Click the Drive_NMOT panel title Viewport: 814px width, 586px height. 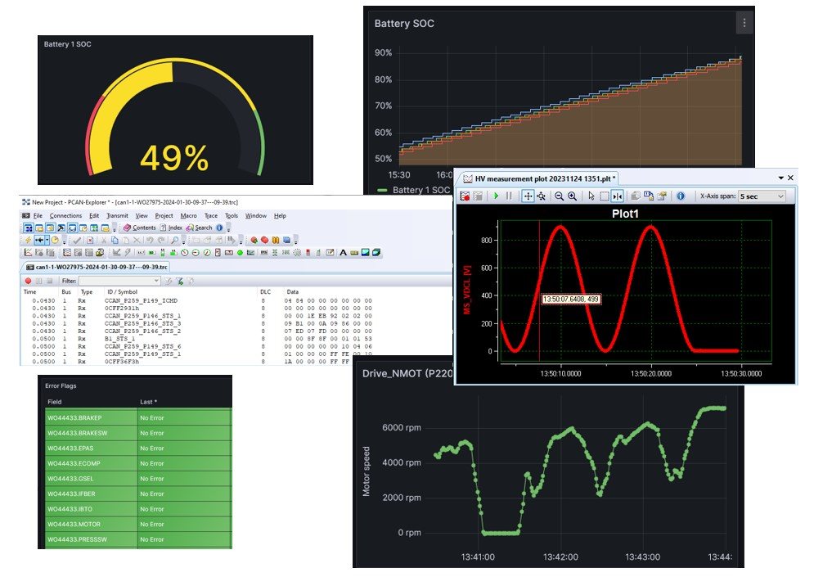click(x=407, y=373)
